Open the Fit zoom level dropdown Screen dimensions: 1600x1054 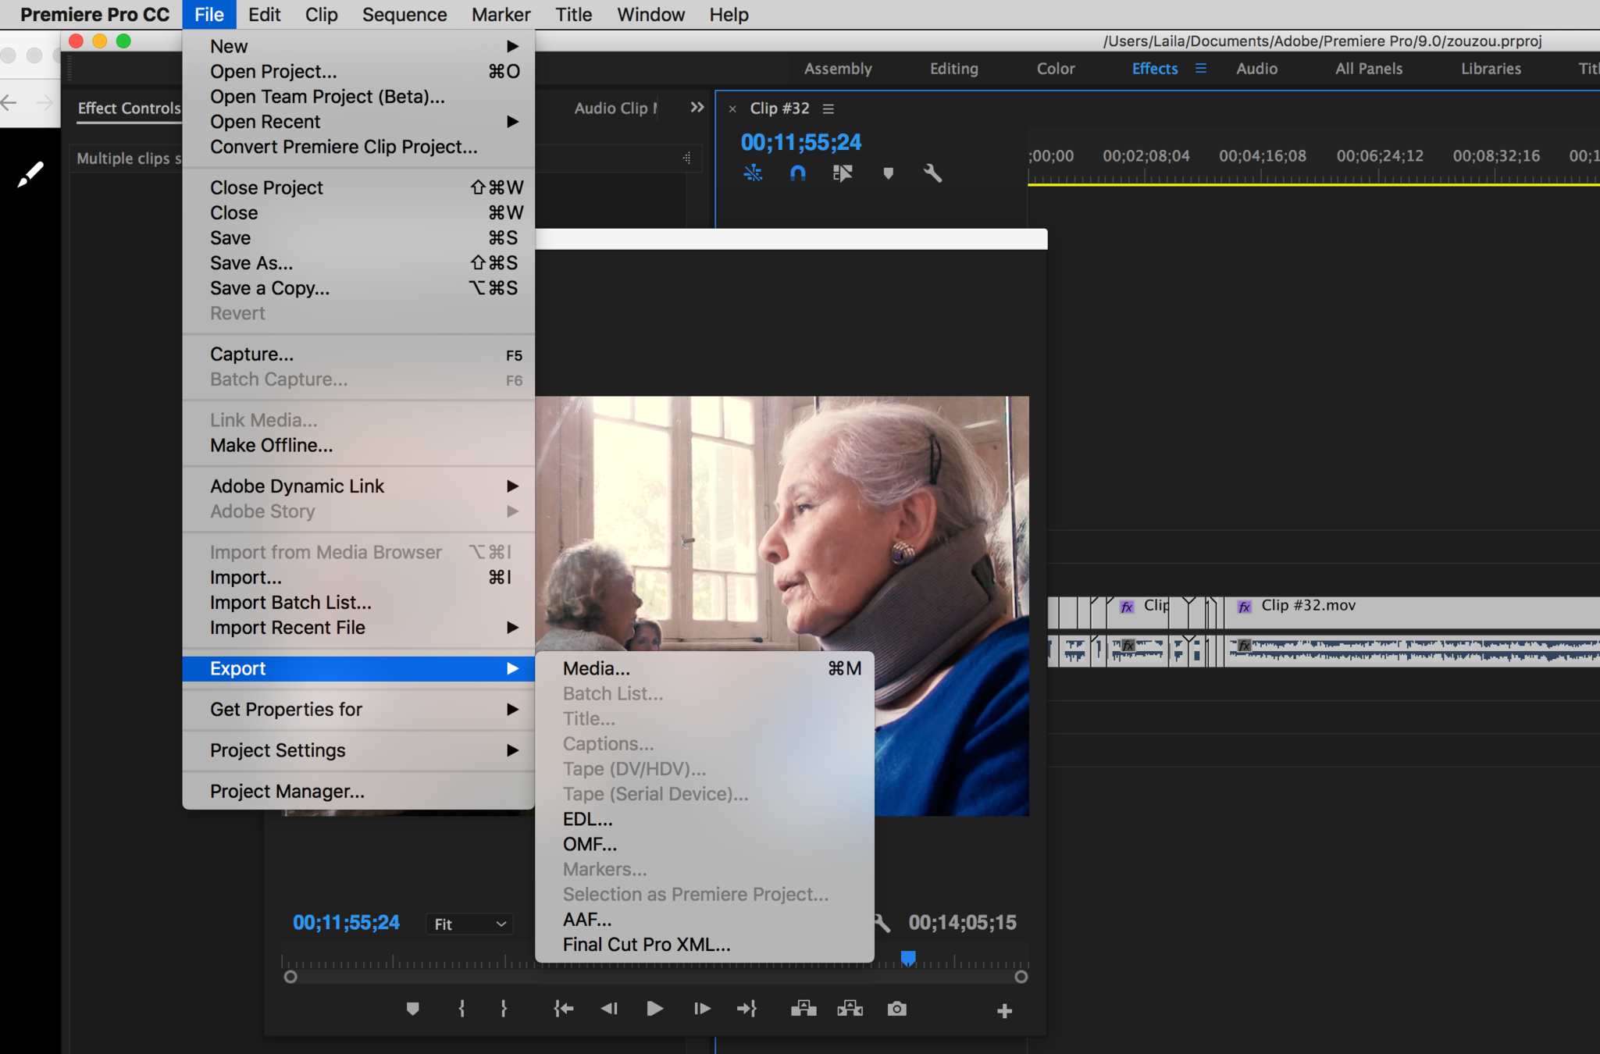point(470,924)
